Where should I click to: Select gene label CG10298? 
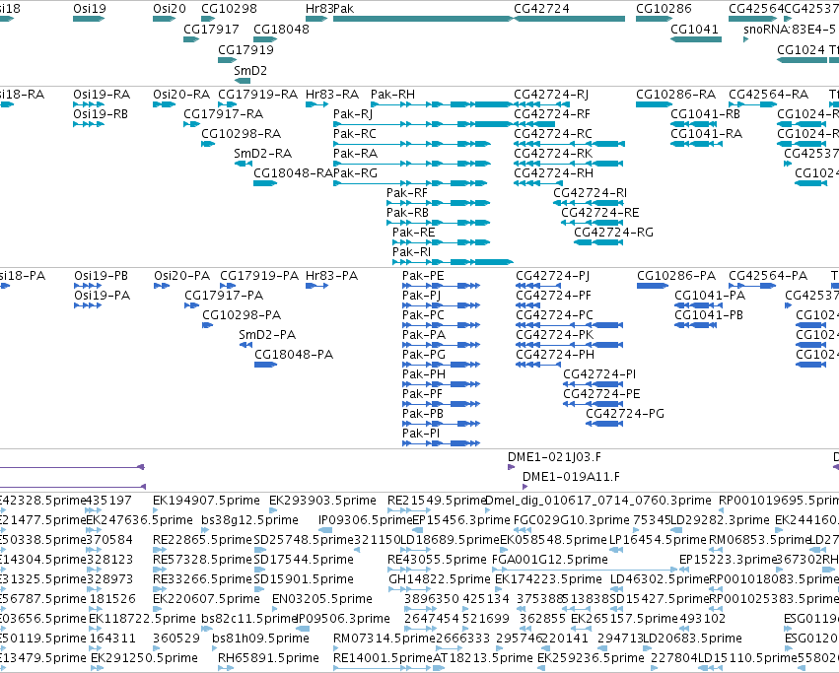coord(229,9)
